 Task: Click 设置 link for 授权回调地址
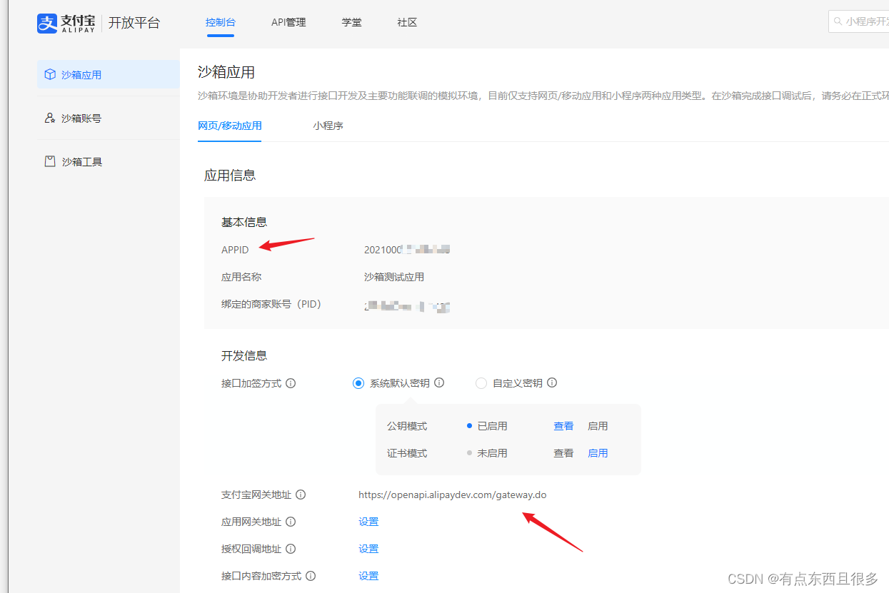(x=368, y=549)
